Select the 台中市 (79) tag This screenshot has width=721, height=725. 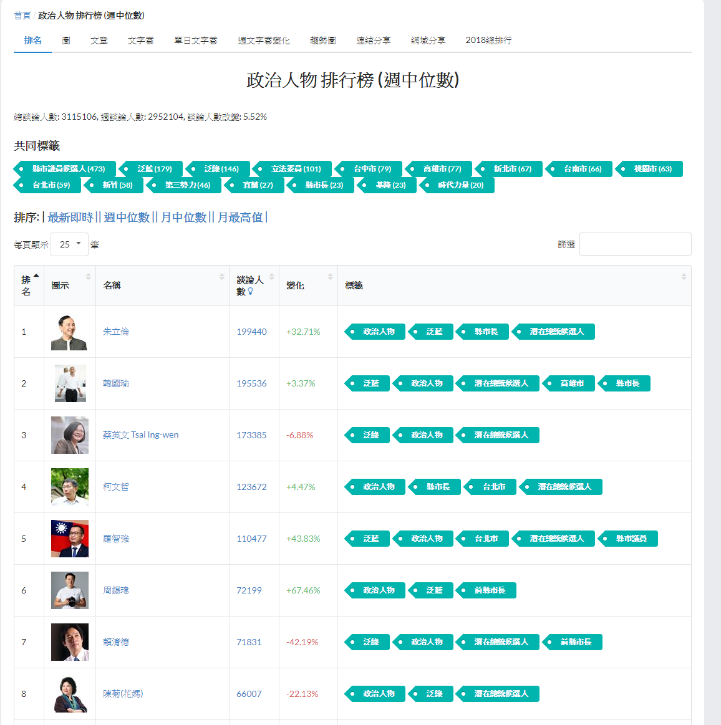pyautogui.click(x=369, y=169)
